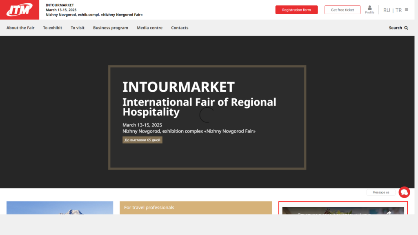The height and width of the screenshot is (235, 418).
Task: Open Contacts menu item
Action: (x=180, y=28)
